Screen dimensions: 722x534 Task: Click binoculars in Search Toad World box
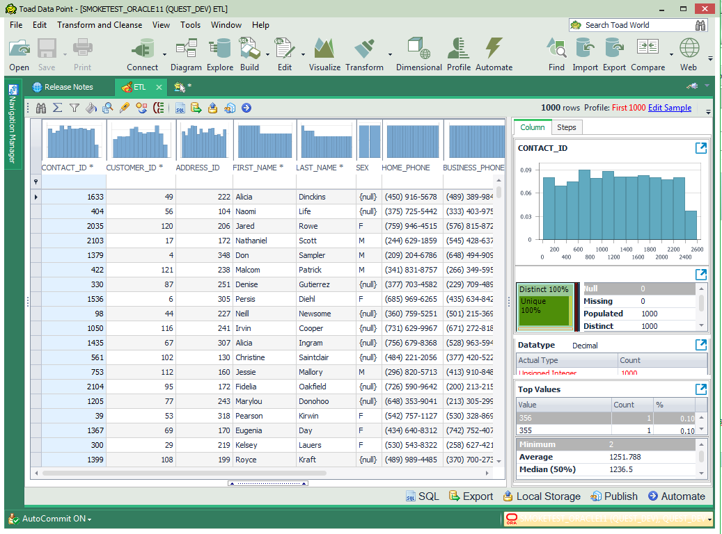point(700,25)
